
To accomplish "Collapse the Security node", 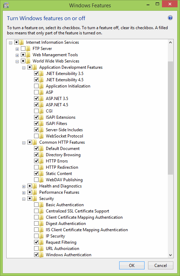I will 24,199.
